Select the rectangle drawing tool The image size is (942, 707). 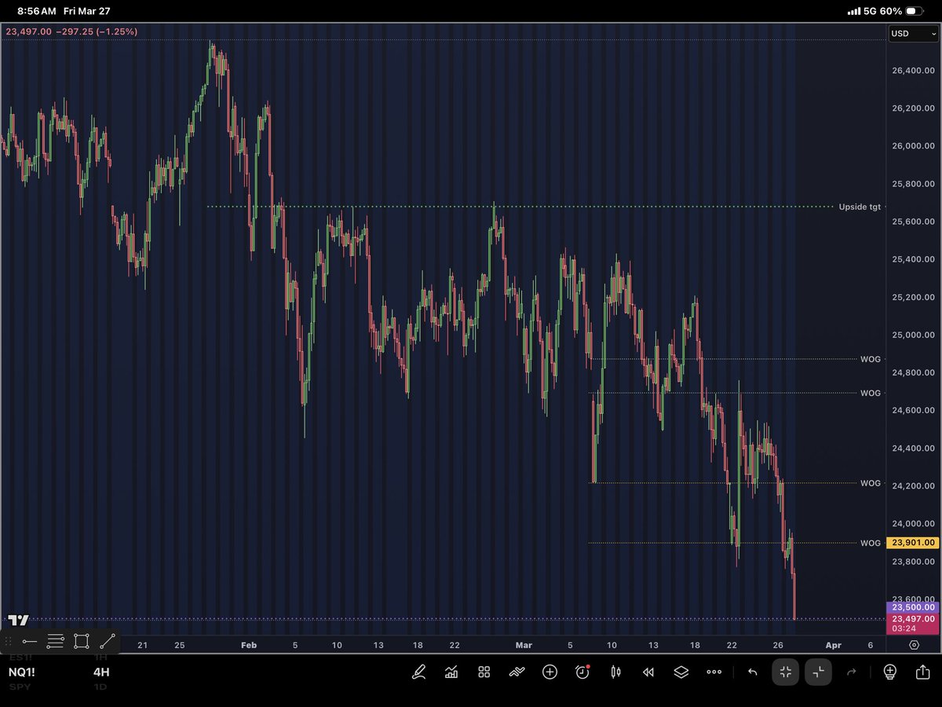click(x=82, y=641)
